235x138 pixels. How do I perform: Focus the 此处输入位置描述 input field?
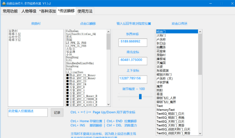tap(28, 113)
